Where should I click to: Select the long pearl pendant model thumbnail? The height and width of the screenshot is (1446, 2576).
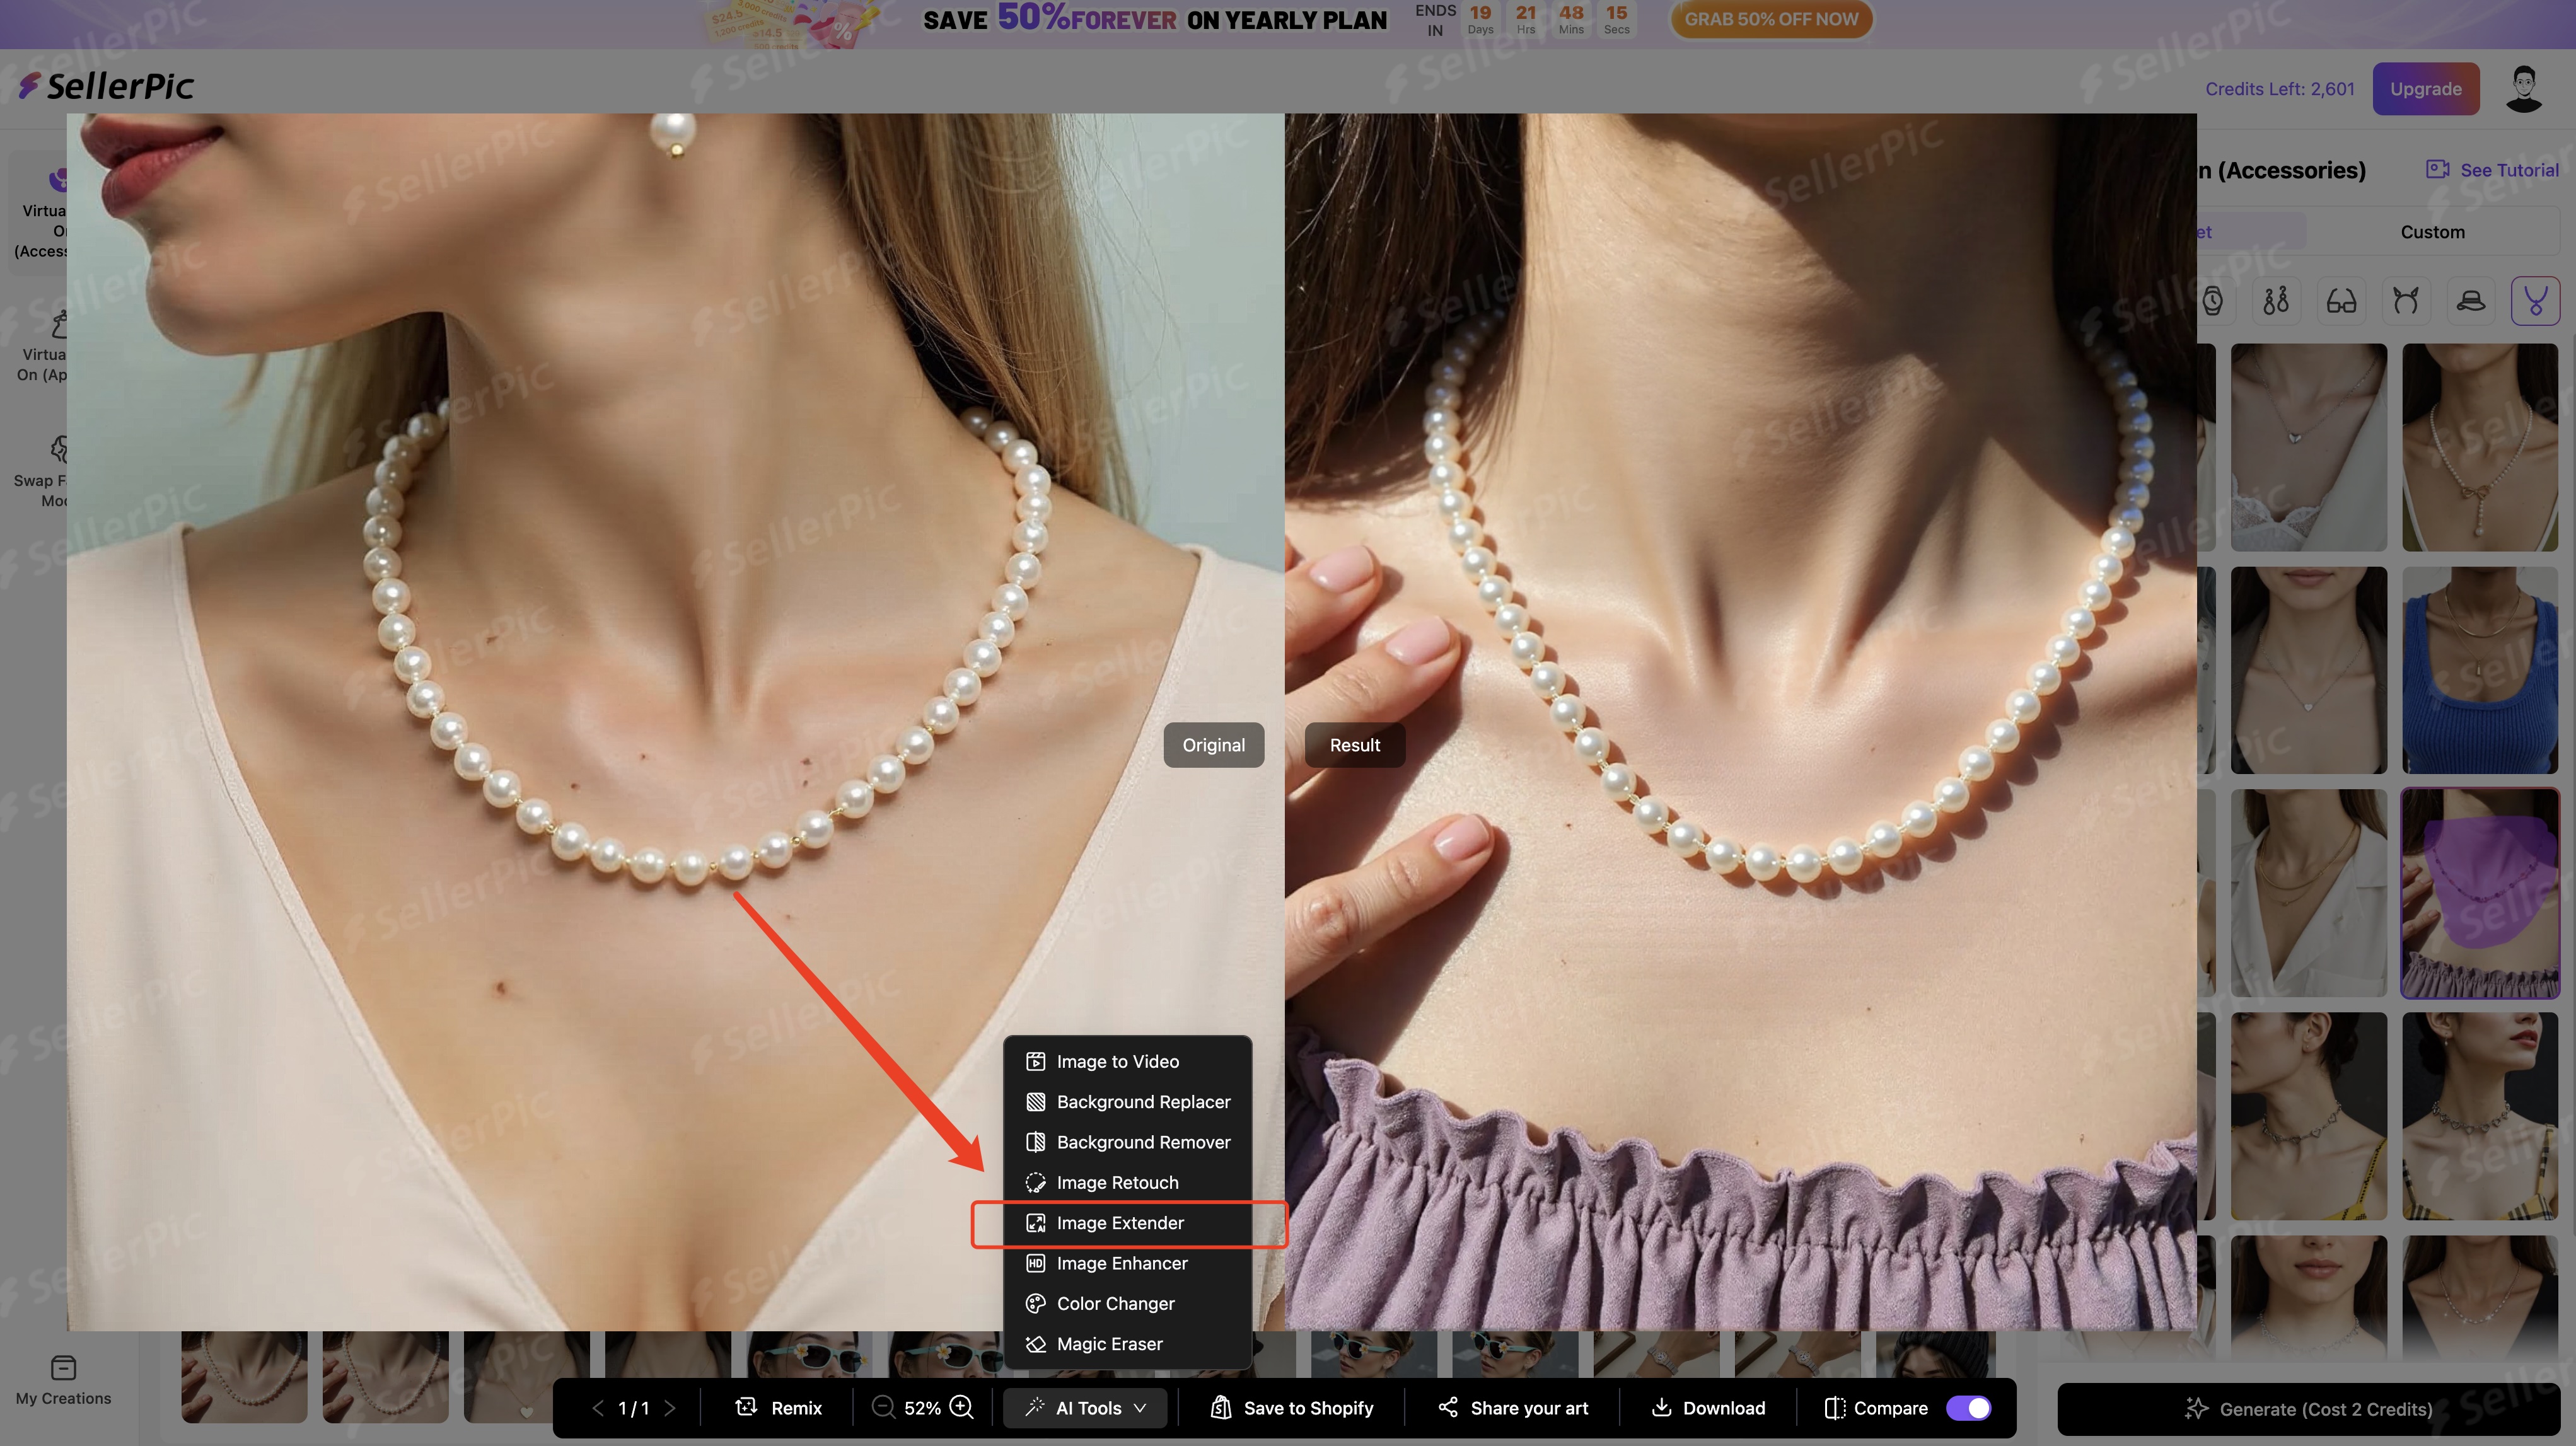click(2479, 447)
